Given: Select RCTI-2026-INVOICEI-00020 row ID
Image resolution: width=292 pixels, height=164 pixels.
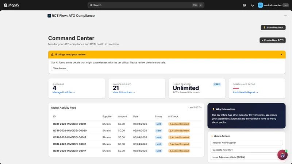Looking at the screenshot, I should [70, 130].
